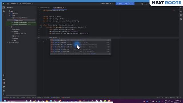This screenshot has height=103, width=183.
Task: Open More tool windows ellipsis
Action: 4,15
